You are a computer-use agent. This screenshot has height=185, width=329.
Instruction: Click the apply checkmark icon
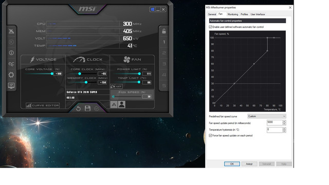[97, 108]
